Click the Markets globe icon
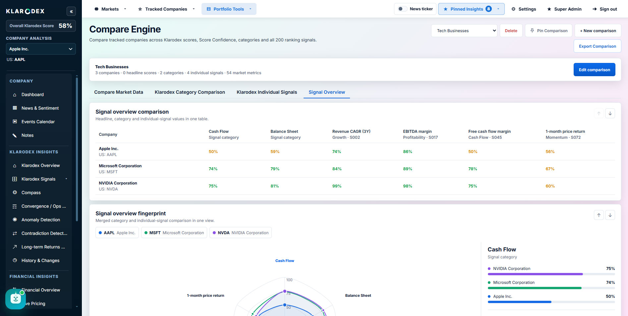Viewport: 628px width, 316px height. point(96,9)
